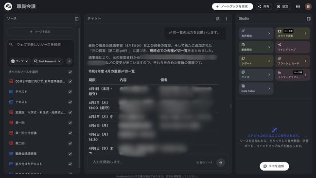Viewport: 316px width, 178px height.
Task: Open the 設定 settings button
Action: click(x=283, y=6)
